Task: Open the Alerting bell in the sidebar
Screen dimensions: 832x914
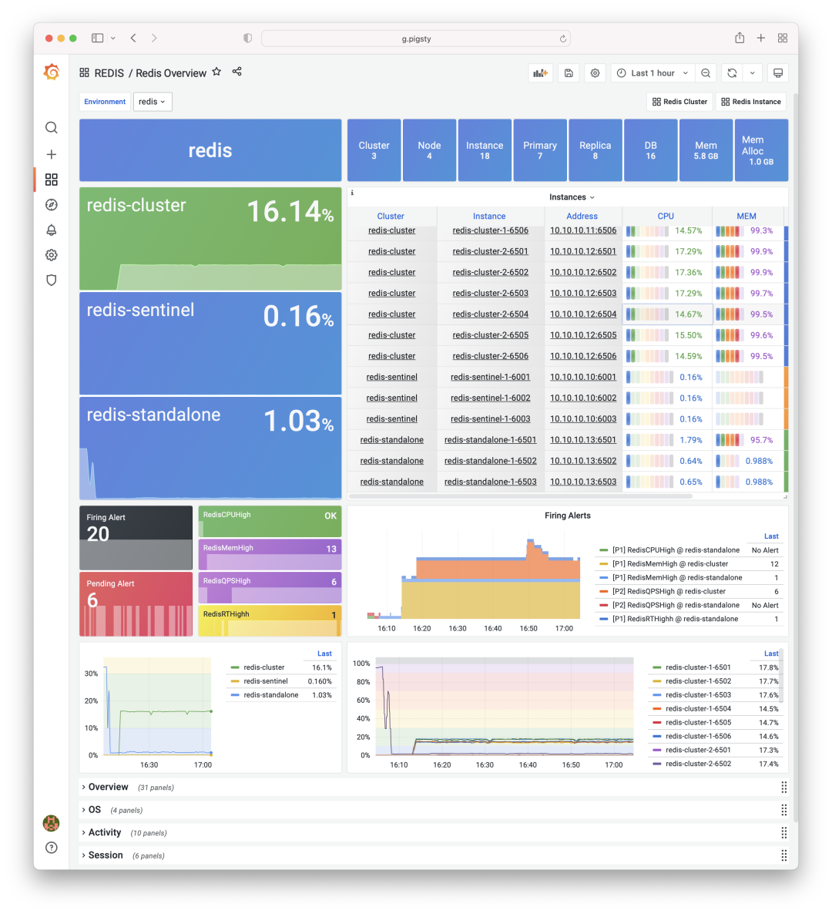Action: pos(51,230)
